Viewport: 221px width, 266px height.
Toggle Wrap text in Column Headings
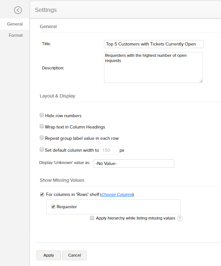click(42, 127)
